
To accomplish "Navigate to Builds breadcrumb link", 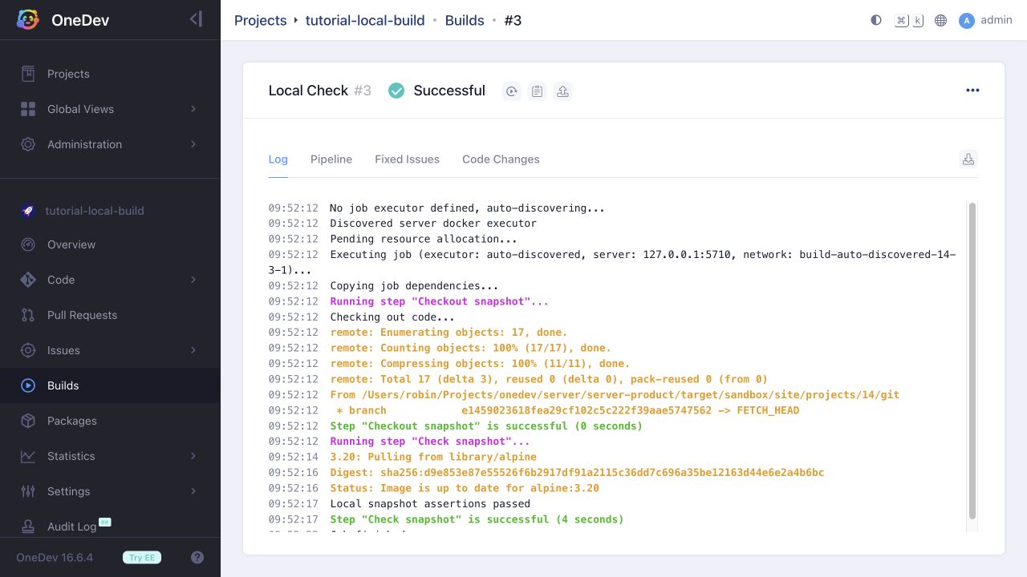I will (465, 21).
